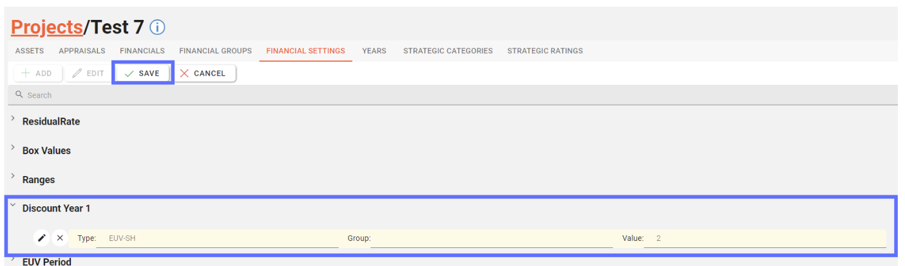Click the magnifier search icon
The width and height of the screenshot is (905, 266).
19,95
